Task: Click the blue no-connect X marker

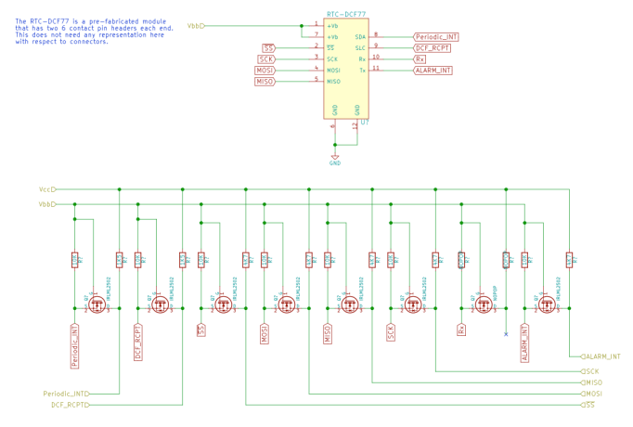Action: click(506, 334)
